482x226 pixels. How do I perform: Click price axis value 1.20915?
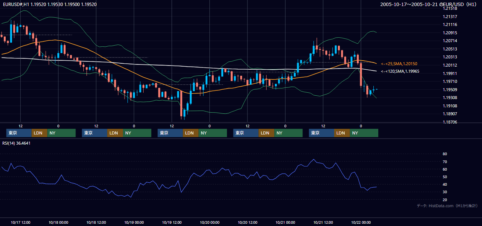pos(450,33)
